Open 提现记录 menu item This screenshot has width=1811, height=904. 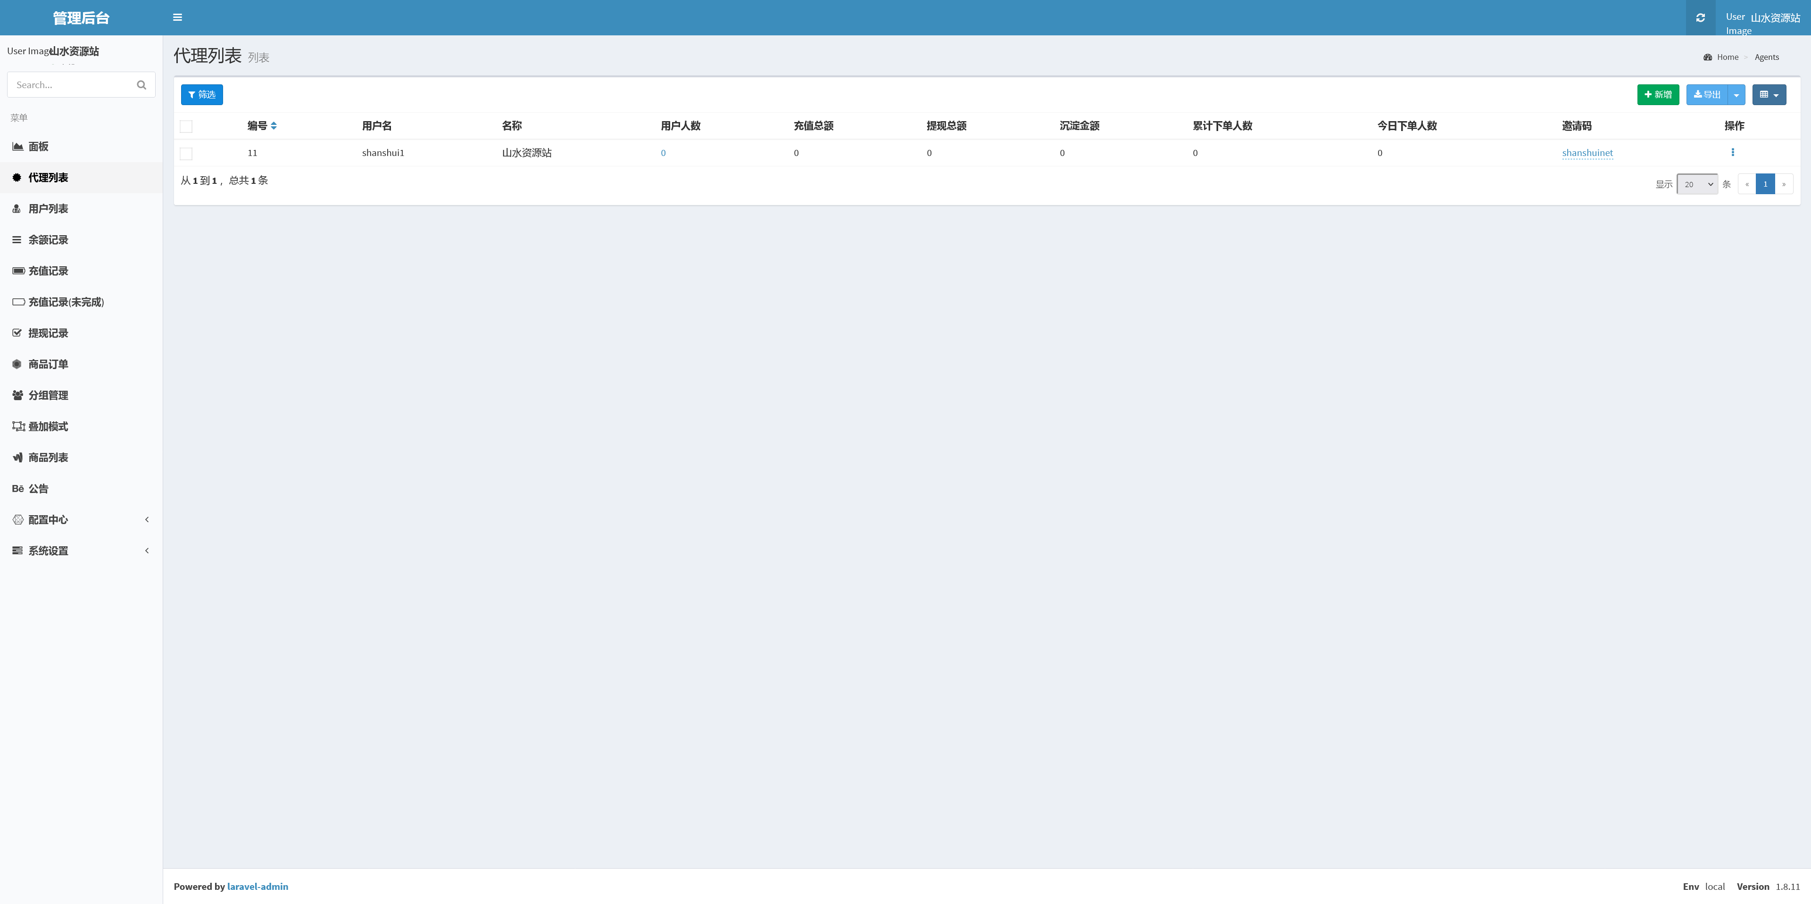pyautogui.click(x=48, y=333)
